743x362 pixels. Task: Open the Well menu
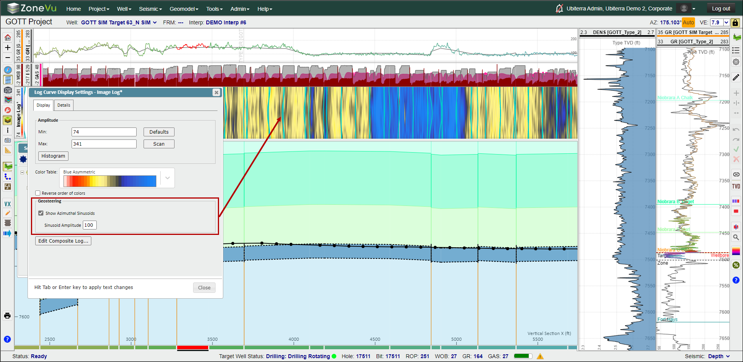pos(124,9)
